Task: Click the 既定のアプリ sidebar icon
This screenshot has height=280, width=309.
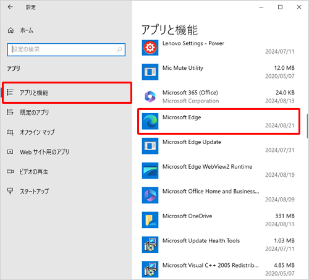Action: pos(10,112)
